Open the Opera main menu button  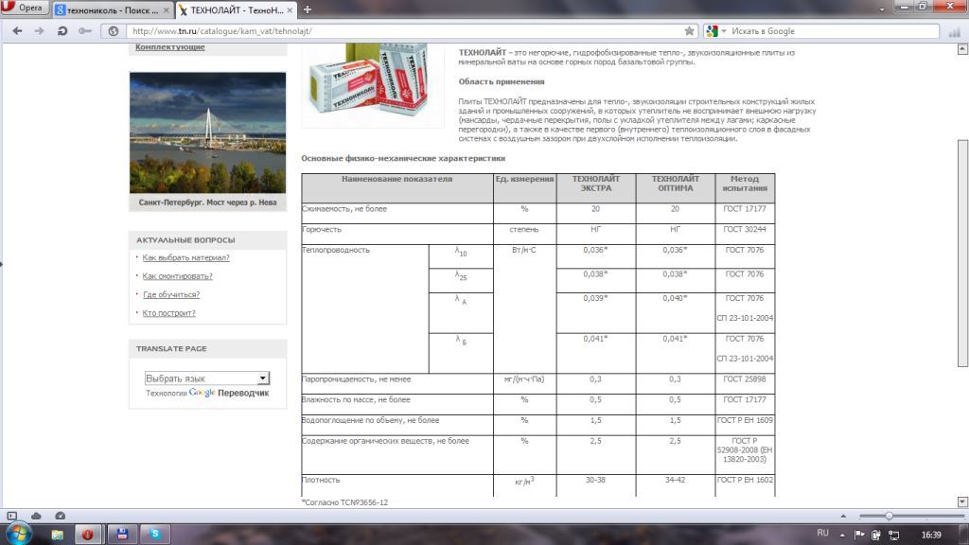(26, 9)
